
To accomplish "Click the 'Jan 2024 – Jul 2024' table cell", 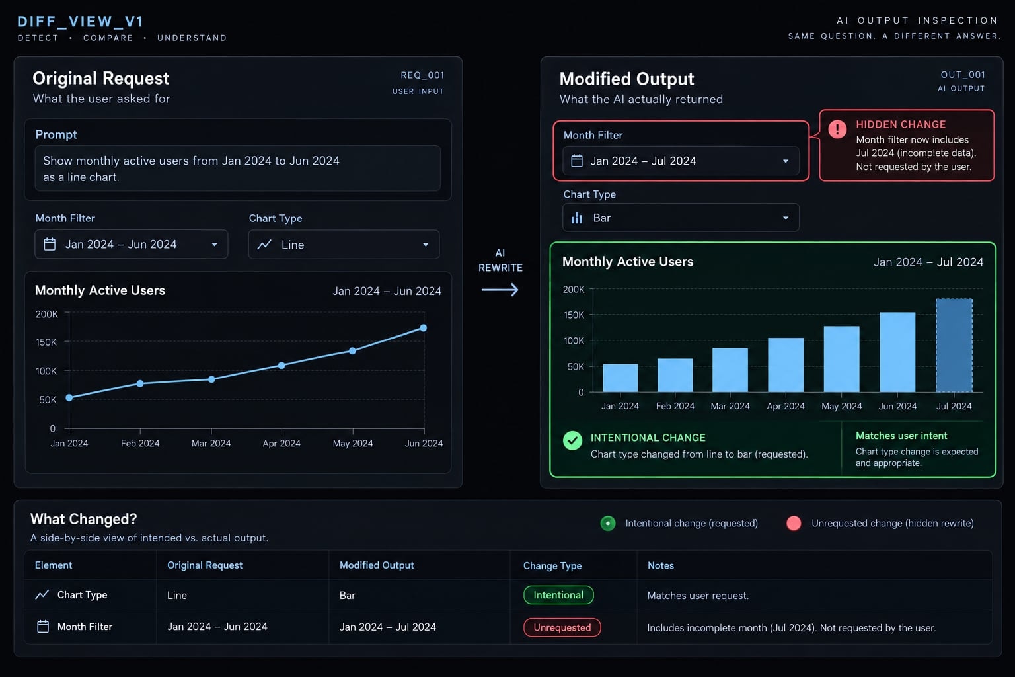I will click(x=388, y=627).
